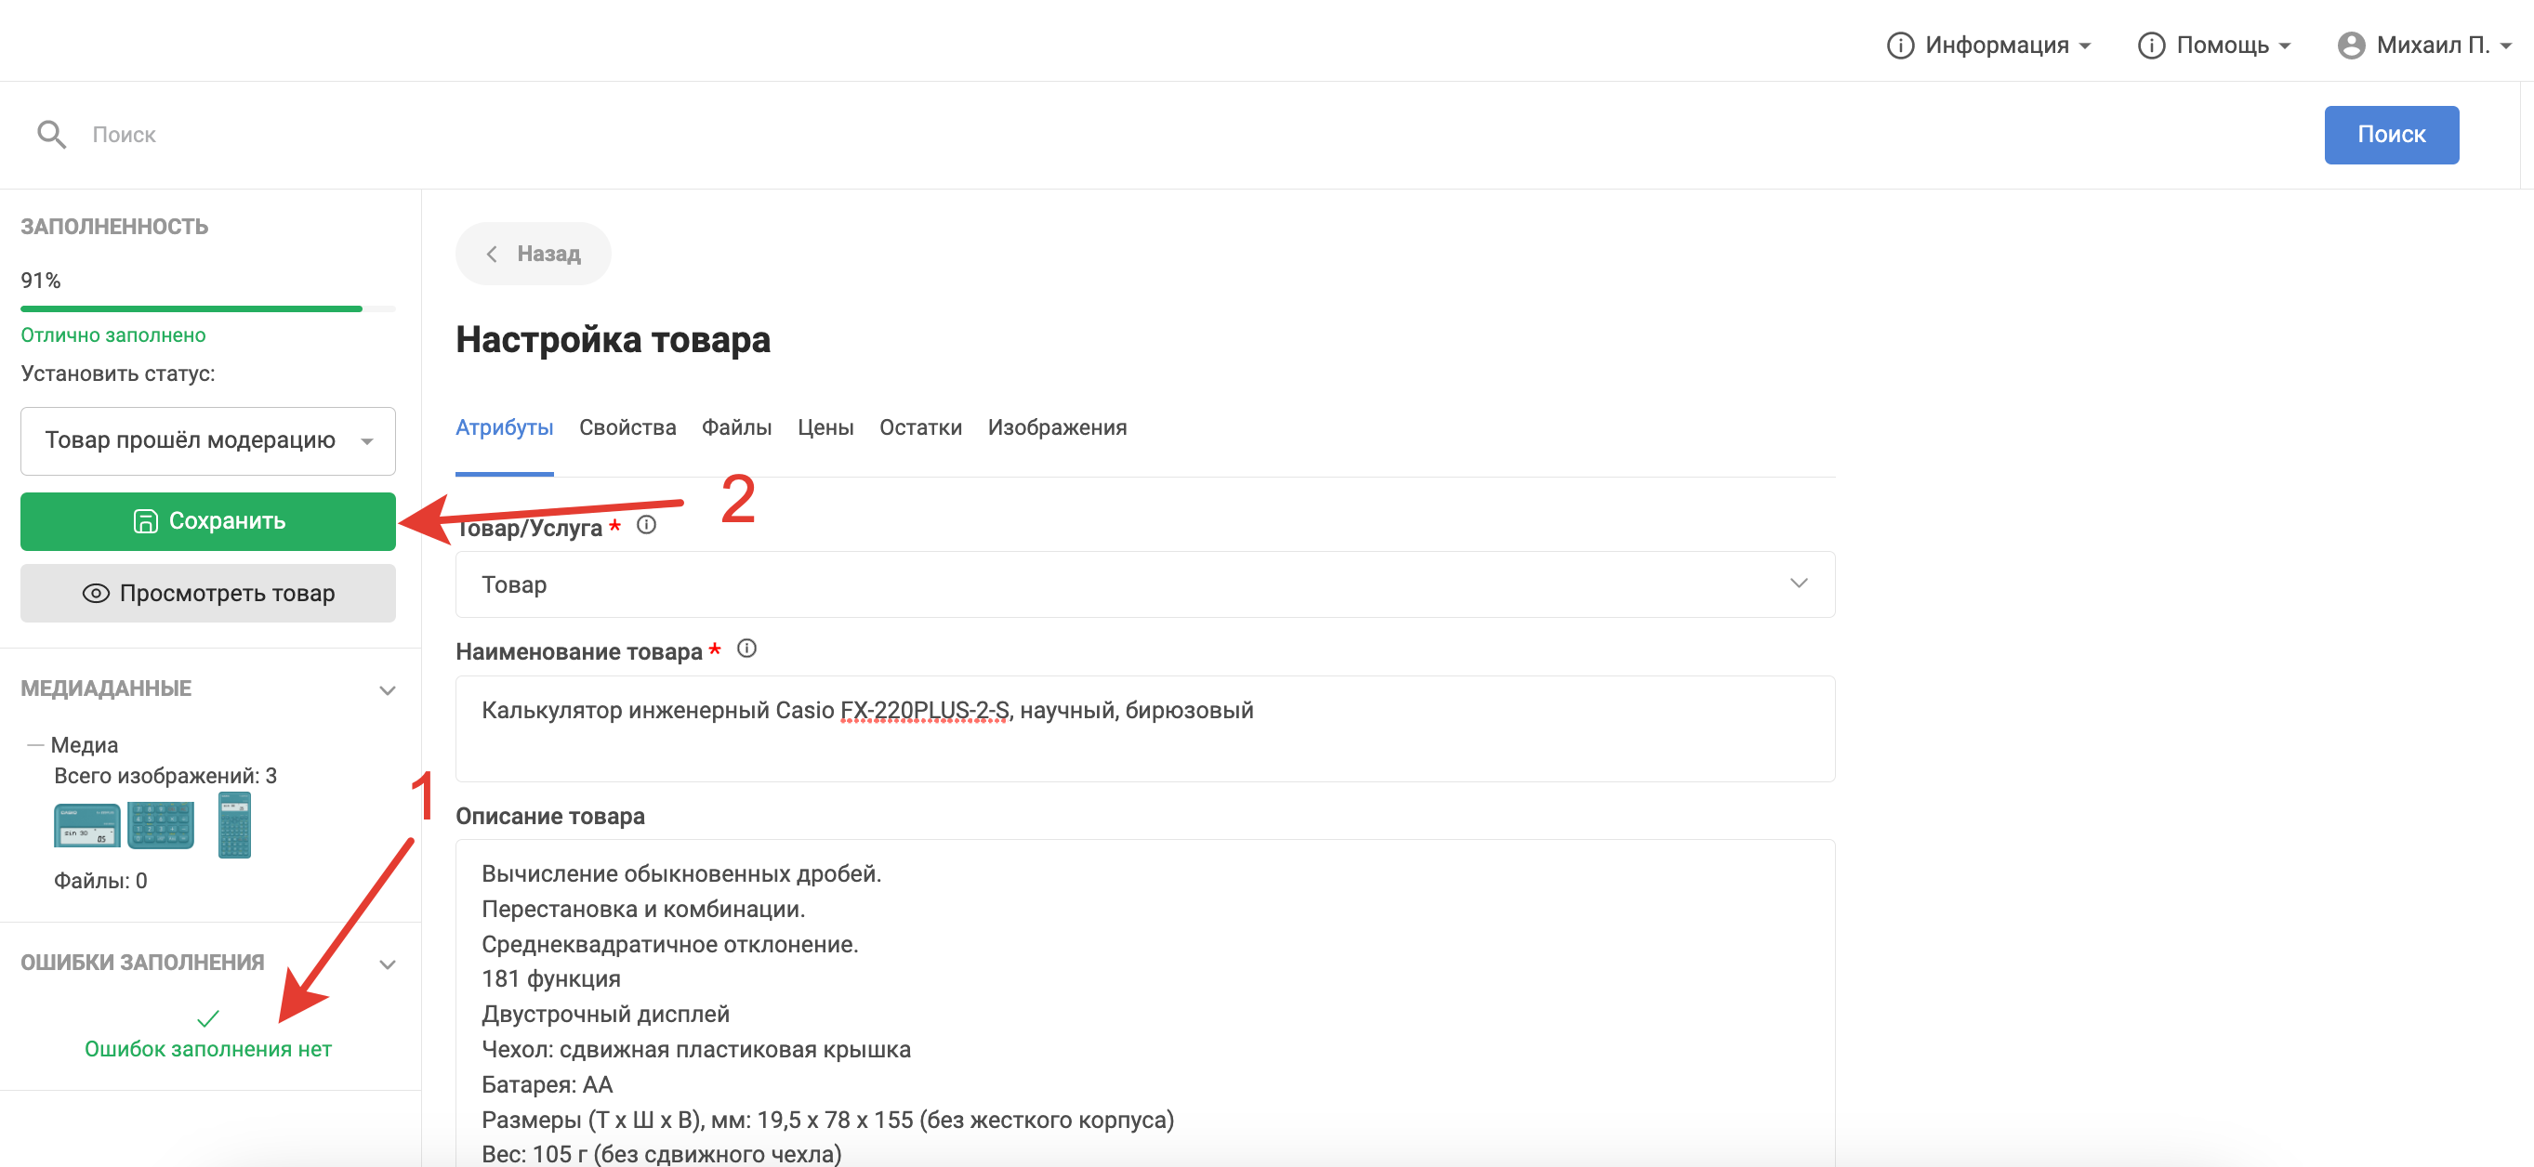
Task: Click the 91% fill progress bar
Action: 207,308
